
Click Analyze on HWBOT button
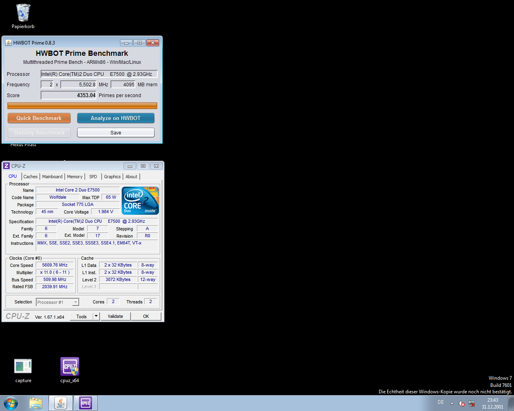tap(116, 118)
